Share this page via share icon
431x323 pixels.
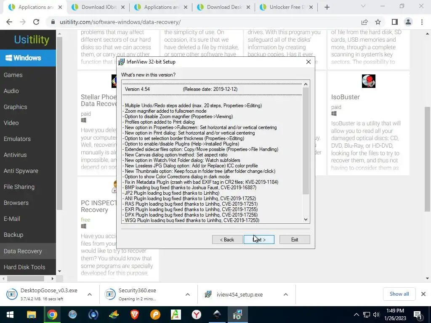(364, 22)
